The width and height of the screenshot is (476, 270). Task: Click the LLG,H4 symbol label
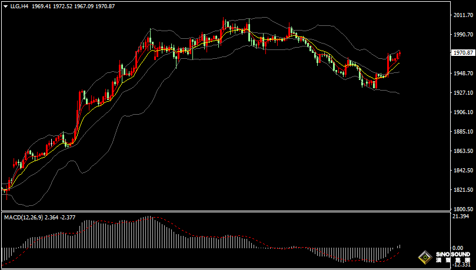pyautogui.click(x=19, y=5)
